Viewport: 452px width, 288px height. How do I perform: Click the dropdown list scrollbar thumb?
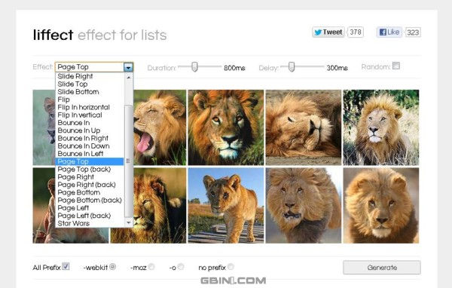point(129,161)
